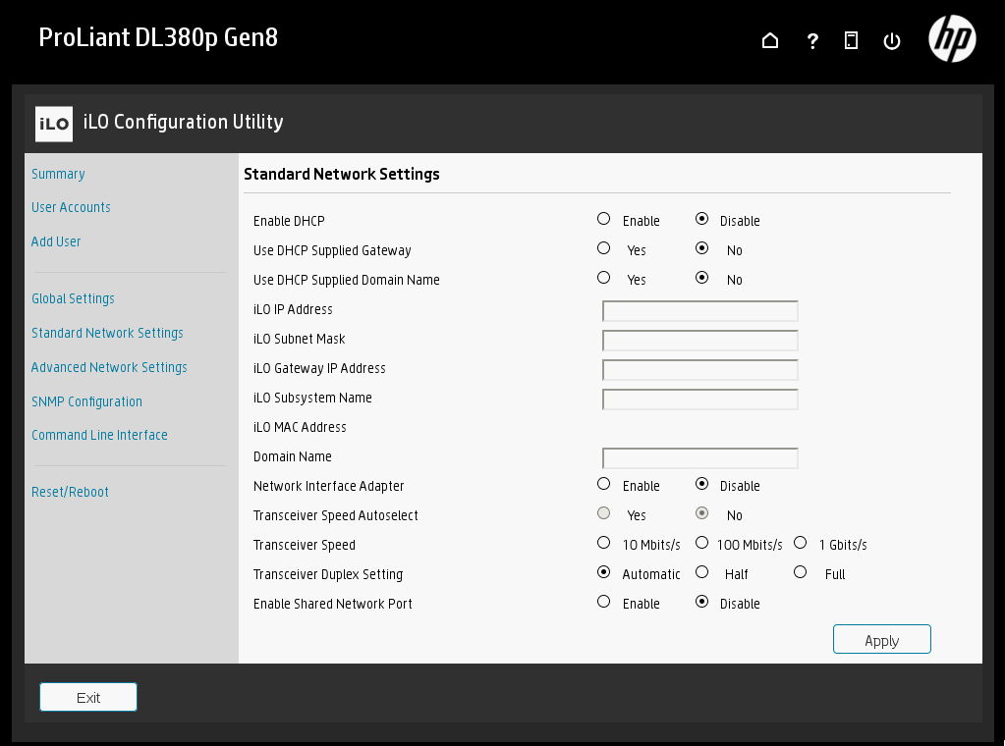Click the server device icon in header
Screen dimensions: 1005x746
[851, 41]
